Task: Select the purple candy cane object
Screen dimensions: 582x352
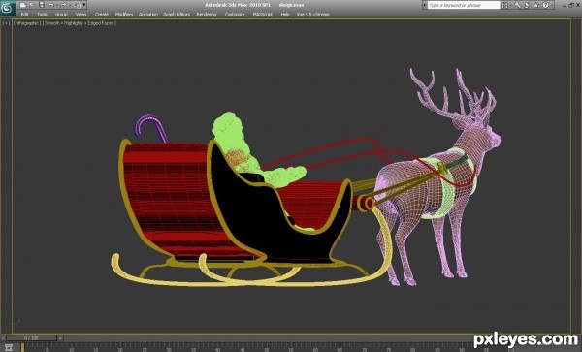Action: point(150,128)
